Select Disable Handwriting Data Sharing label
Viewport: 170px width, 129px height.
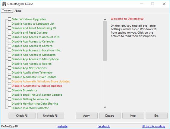pos(35,103)
